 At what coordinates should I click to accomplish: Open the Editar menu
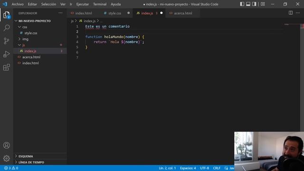click(32, 4)
